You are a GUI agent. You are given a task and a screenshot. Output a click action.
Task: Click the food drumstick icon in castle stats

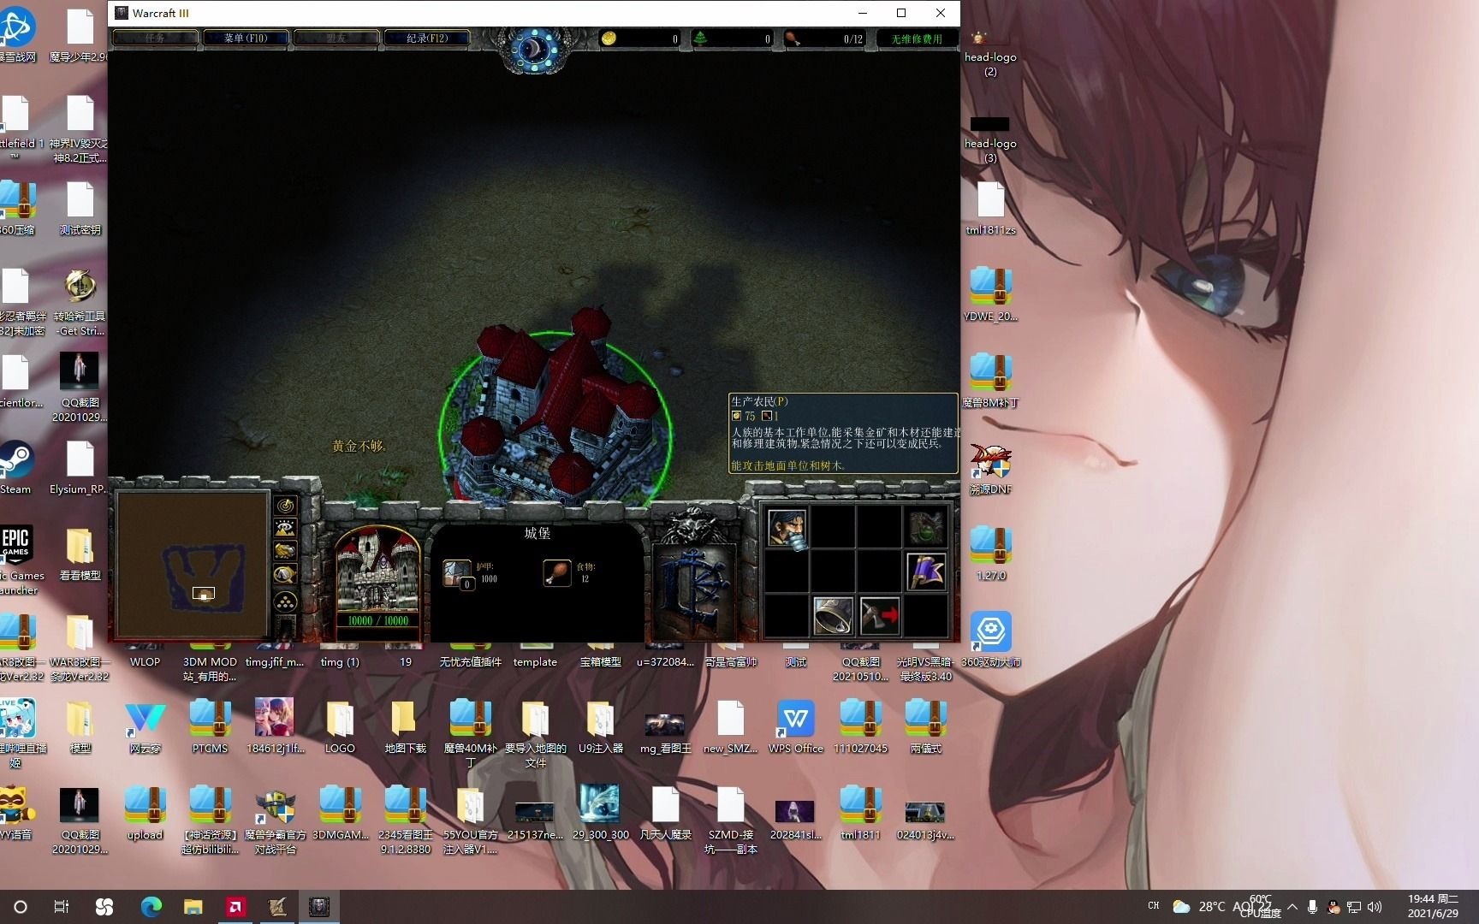pyautogui.click(x=557, y=572)
